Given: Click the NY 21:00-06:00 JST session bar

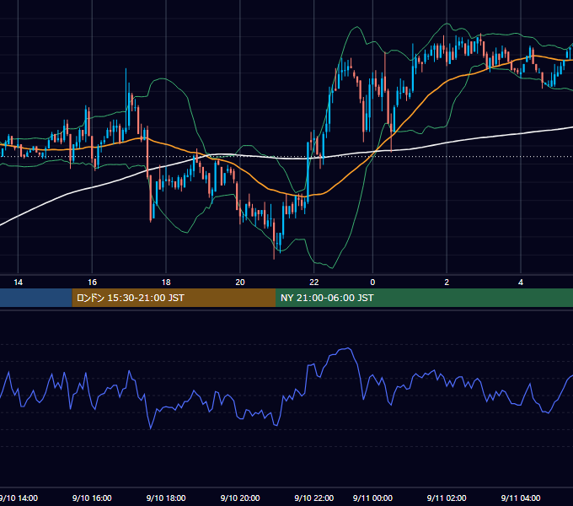Looking at the screenshot, I should [x=424, y=298].
